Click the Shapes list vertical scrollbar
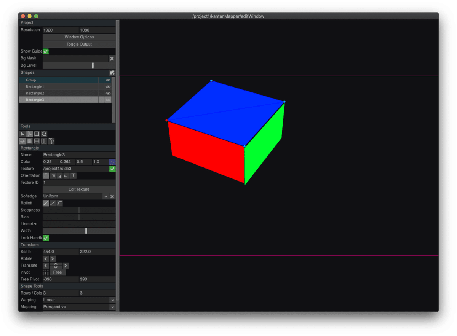Image resolution: width=457 pixels, height=336 pixels. coord(113,99)
